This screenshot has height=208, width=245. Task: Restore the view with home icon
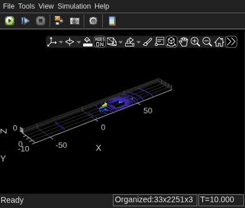pyautogui.click(x=219, y=42)
